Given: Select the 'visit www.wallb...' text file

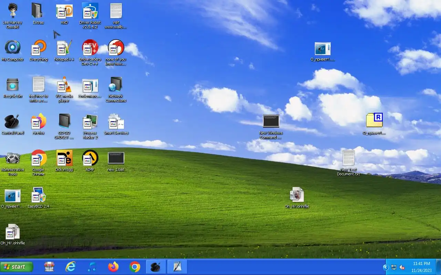Looking at the screenshot, I should tap(116, 15).
